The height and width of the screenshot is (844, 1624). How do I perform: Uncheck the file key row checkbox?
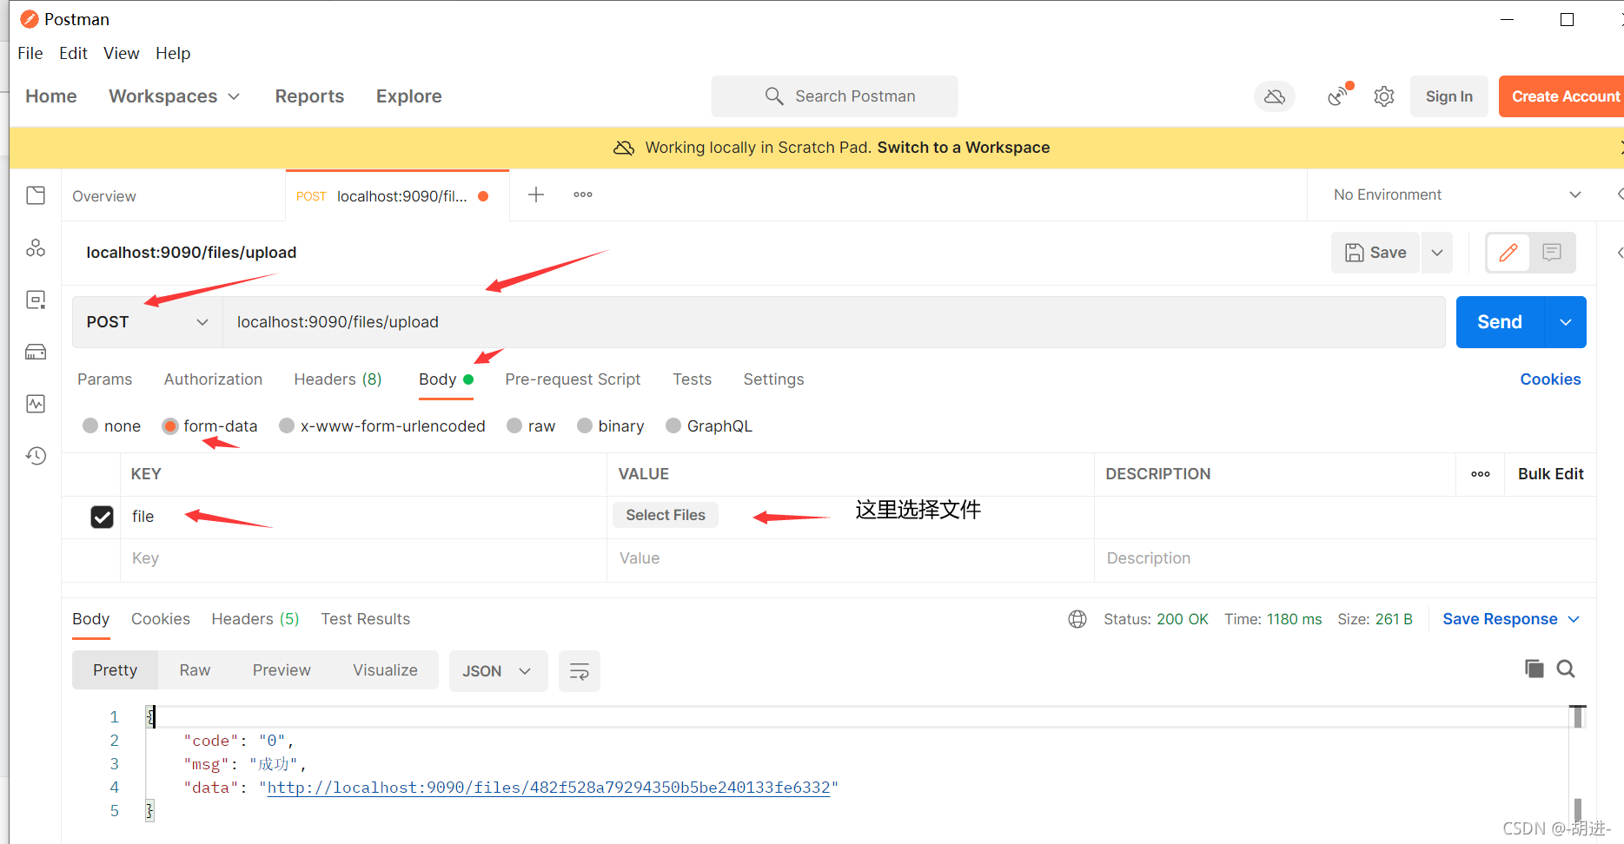pyautogui.click(x=102, y=517)
